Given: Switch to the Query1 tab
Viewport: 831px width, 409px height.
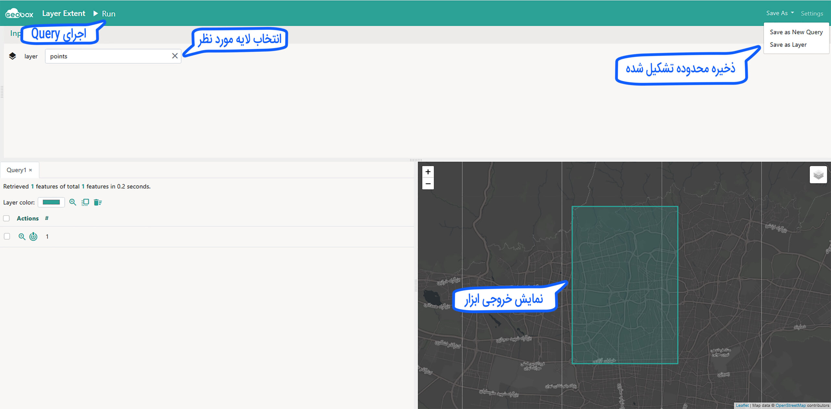Looking at the screenshot, I should (x=16, y=170).
